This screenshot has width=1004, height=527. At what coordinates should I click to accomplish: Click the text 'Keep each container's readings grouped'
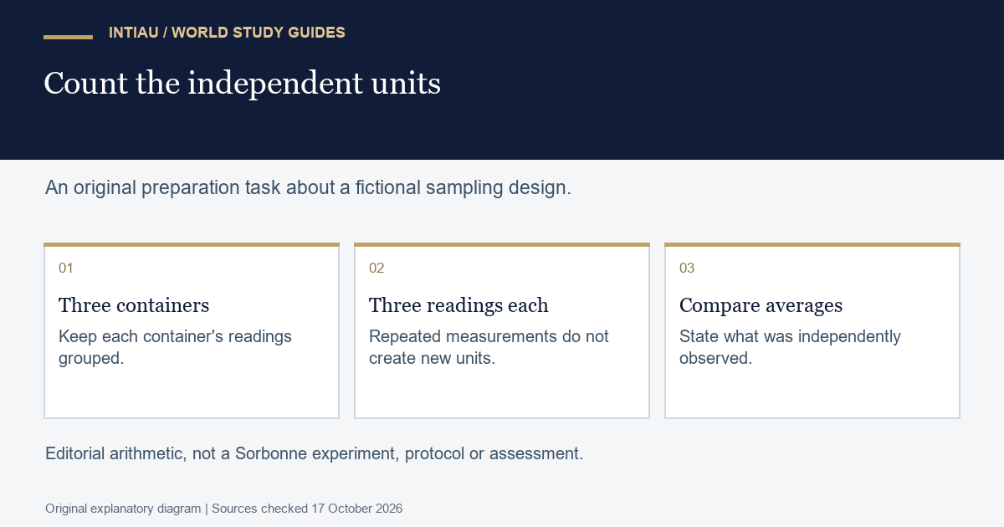(x=175, y=347)
